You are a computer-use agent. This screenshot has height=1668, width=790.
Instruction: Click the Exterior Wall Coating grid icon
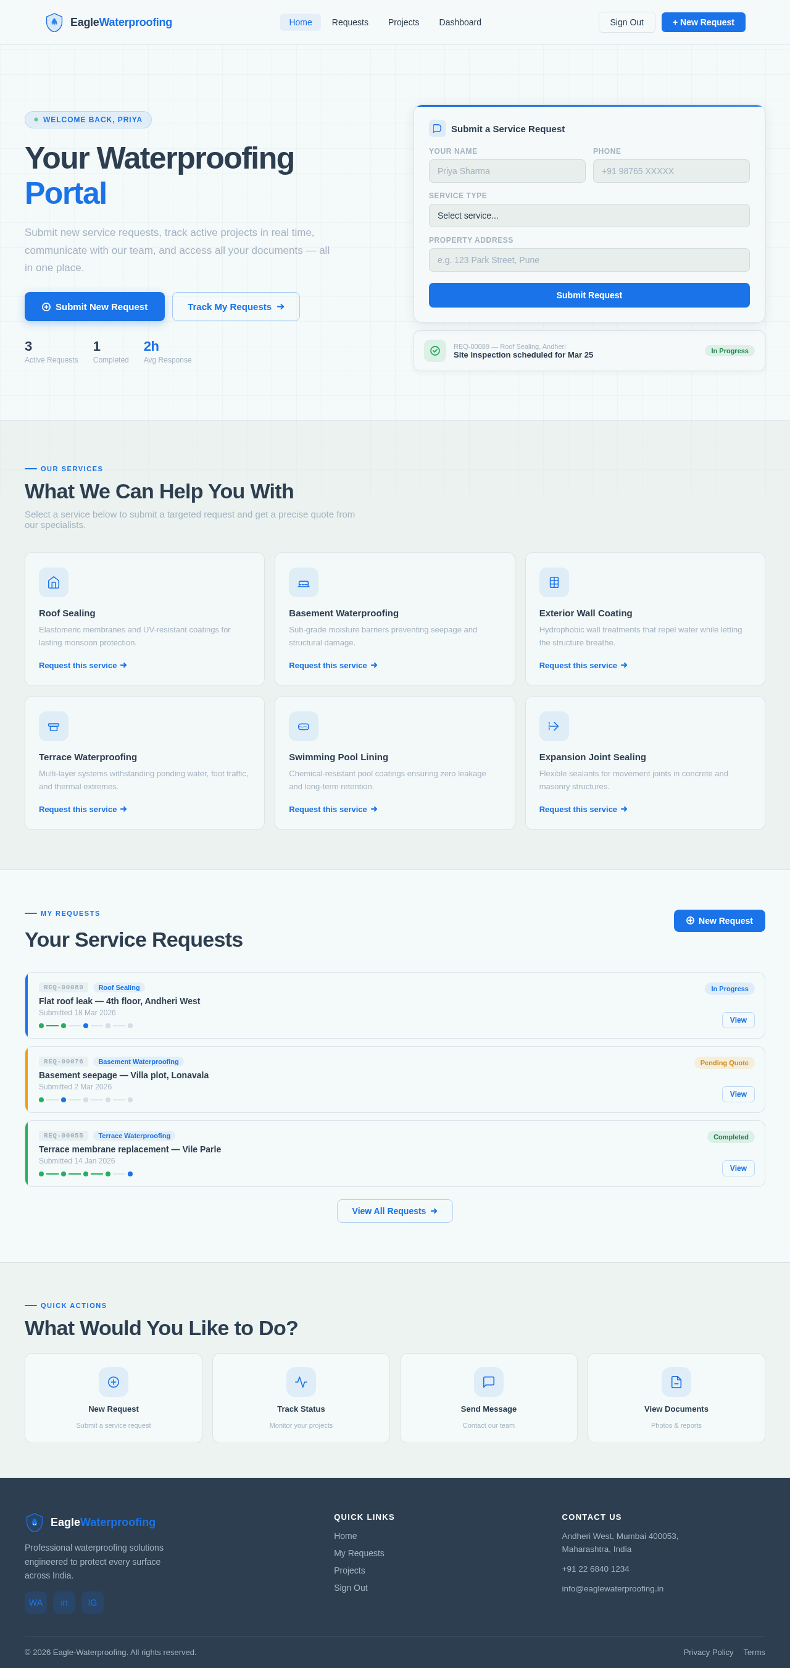click(x=554, y=582)
